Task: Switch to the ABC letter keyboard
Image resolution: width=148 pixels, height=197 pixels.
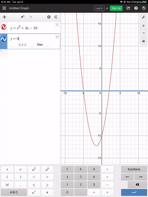Action: click(x=14, y=192)
